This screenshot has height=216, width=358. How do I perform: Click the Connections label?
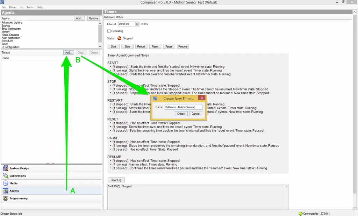(x=17, y=176)
